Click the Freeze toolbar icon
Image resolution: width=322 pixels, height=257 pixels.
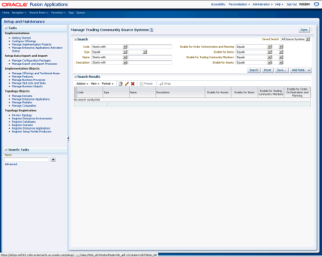click(146, 83)
